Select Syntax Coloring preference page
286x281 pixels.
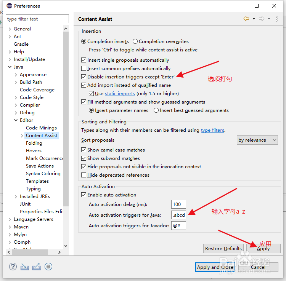click(43, 174)
